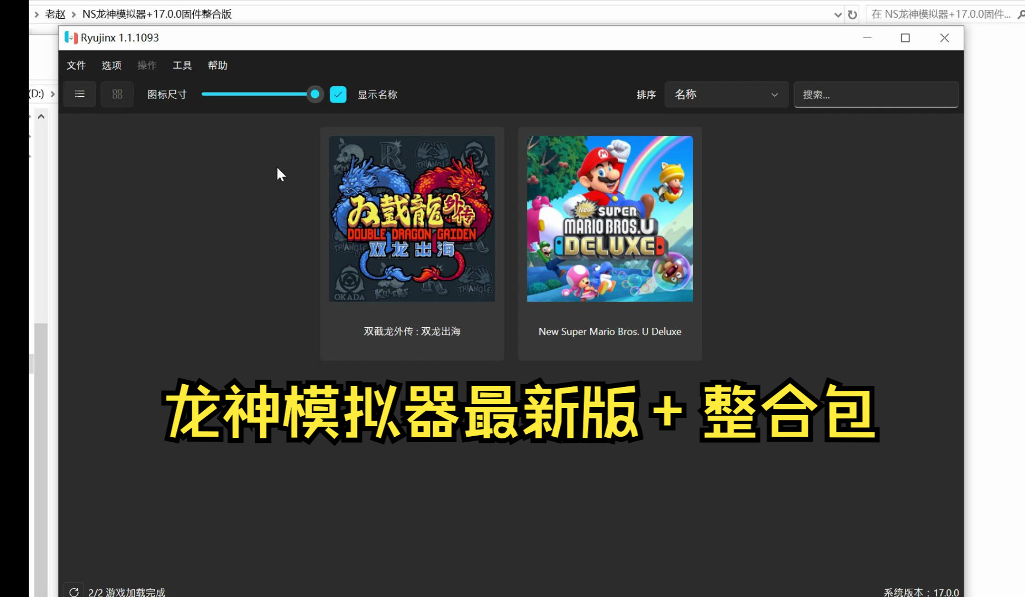Image resolution: width=1025 pixels, height=597 pixels.
Task: Click the Ryujinx logo in title bar
Action: pyautogui.click(x=71, y=38)
